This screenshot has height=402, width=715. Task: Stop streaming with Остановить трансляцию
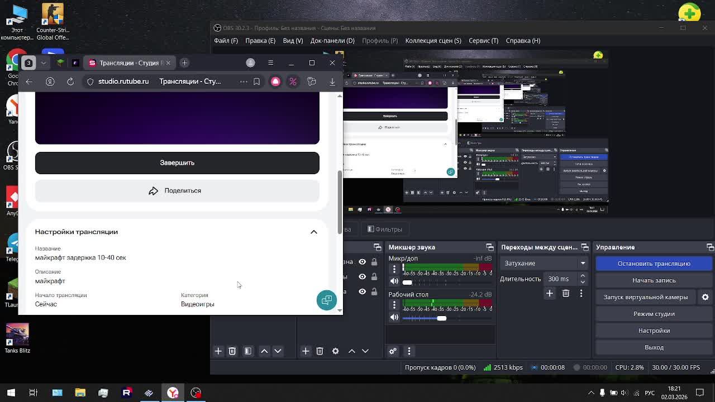pos(654,264)
